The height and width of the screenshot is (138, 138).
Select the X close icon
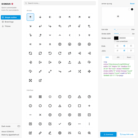(40, 115)
